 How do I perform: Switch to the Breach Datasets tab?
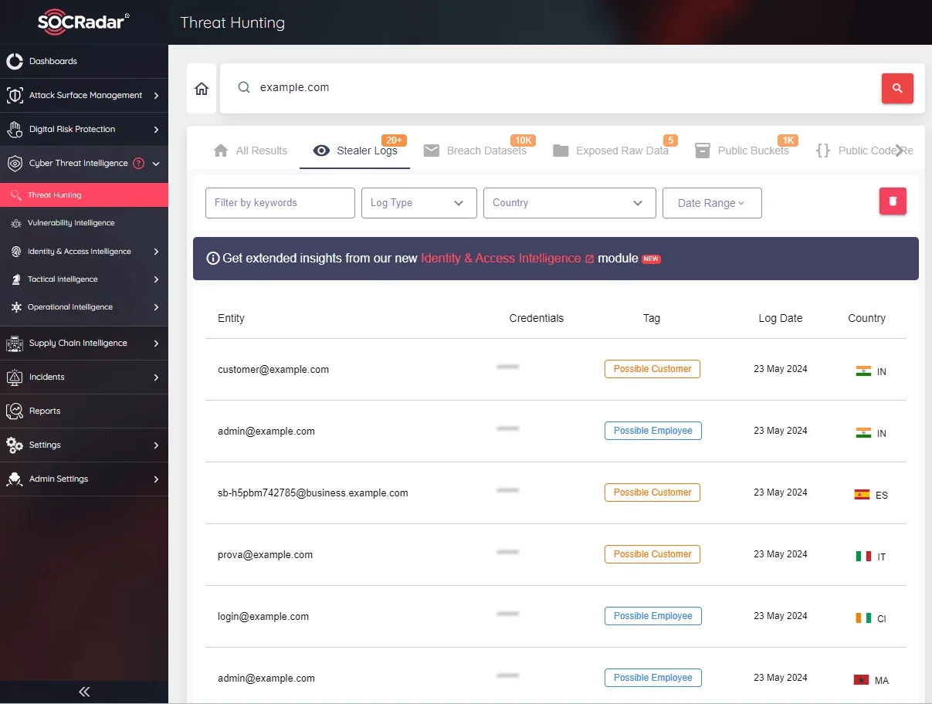coord(486,151)
